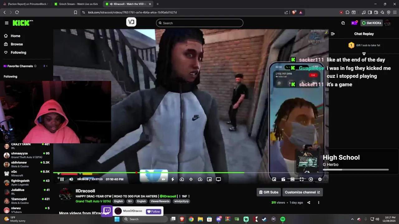399x224 pixels.
Task: Open the fightingsloth channel in sidebar
Action: [26, 183]
